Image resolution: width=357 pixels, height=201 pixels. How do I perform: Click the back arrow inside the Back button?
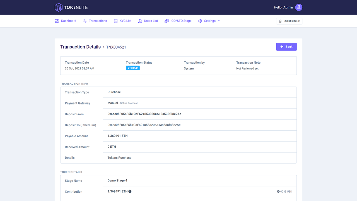[x=282, y=47]
